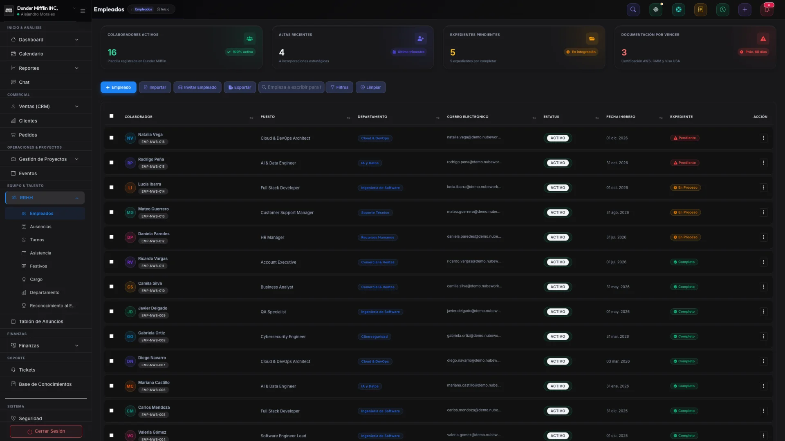Toggle the select-all header checkbox
This screenshot has width=785, height=441.
[111, 116]
